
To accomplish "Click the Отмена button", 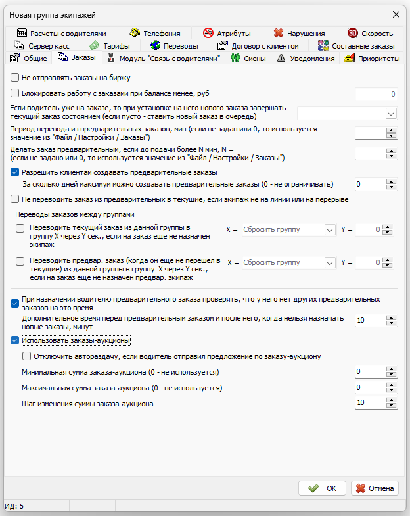I will pyautogui.click(x=375, y=488).
